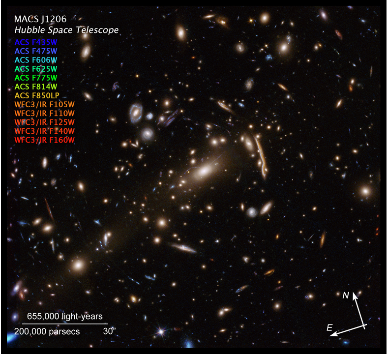The width and height of the screenshot is (387, 354).
Task: Click the N compass direction letter
Action: (346, 295)
